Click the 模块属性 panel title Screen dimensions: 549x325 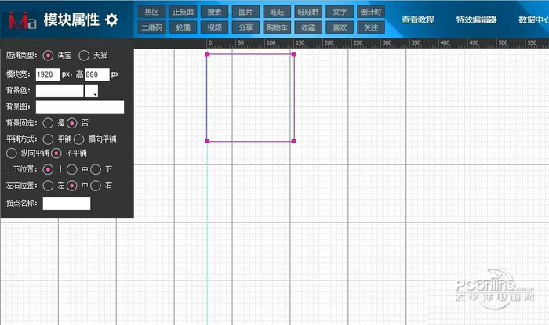[x=71, y=20]
